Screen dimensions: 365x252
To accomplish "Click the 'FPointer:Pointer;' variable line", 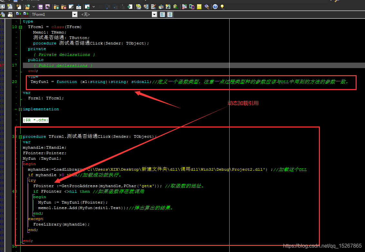I will [x=44, y=153].
